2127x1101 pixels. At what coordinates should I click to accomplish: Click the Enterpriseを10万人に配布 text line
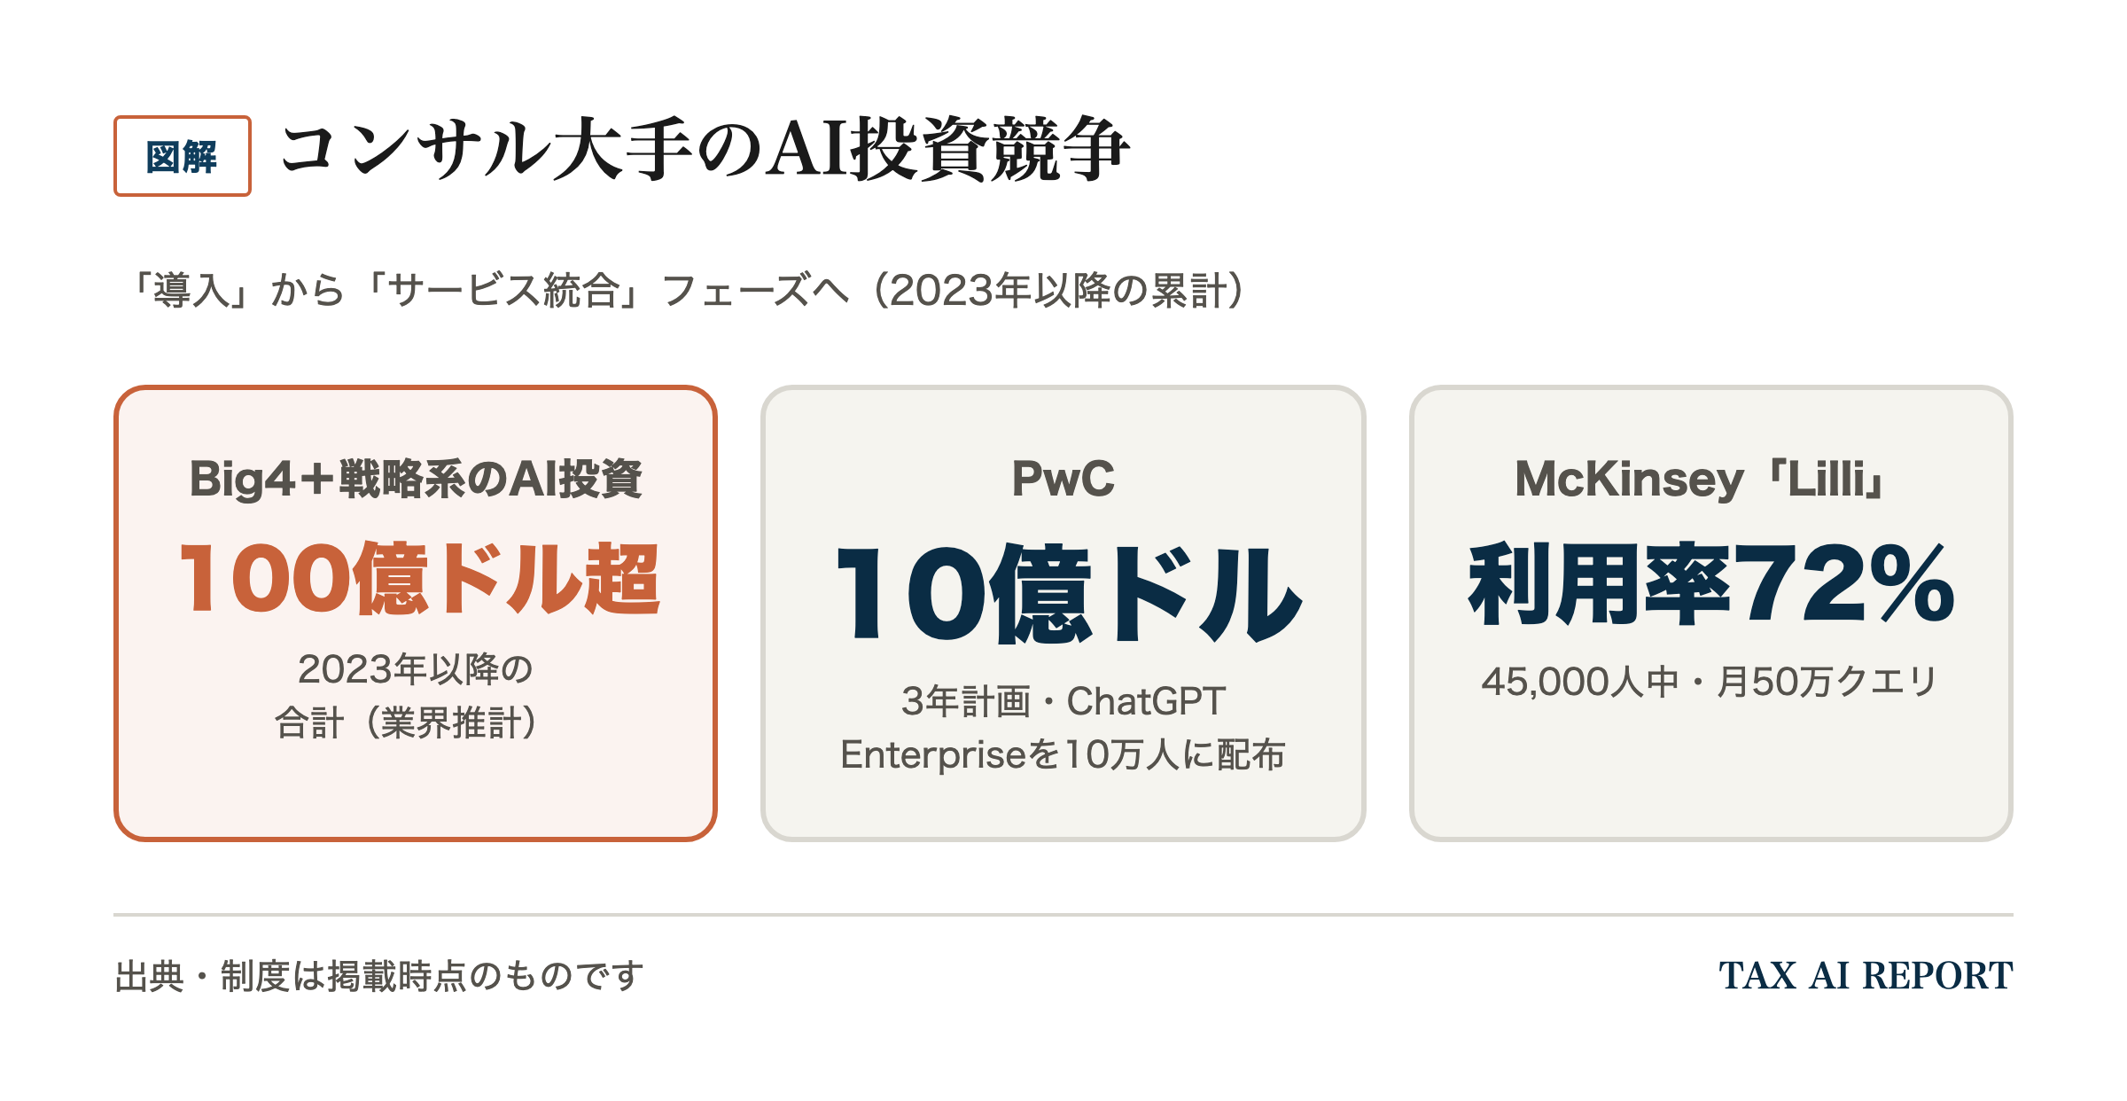click(x=1063, y=755)
